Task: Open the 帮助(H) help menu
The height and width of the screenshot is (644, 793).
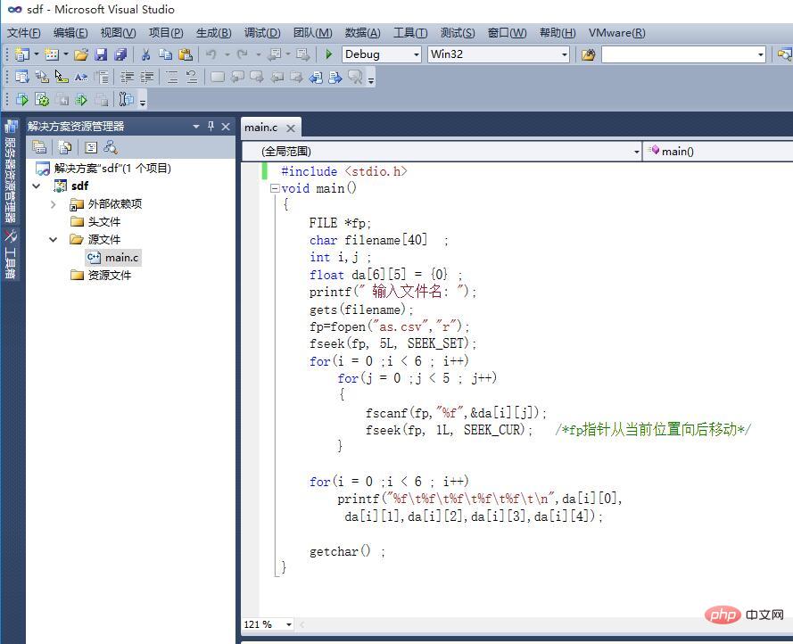Action: click(558, 33)
